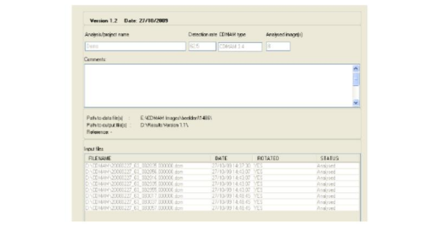This screenshot has width=432, height=227.
Task: Select the file row ending 093017.000000.dcm
Action: pyautogui.click(x=222, y=196)
